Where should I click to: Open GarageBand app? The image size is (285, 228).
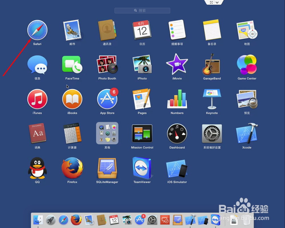pyautogui.click(x=211, y=64)
